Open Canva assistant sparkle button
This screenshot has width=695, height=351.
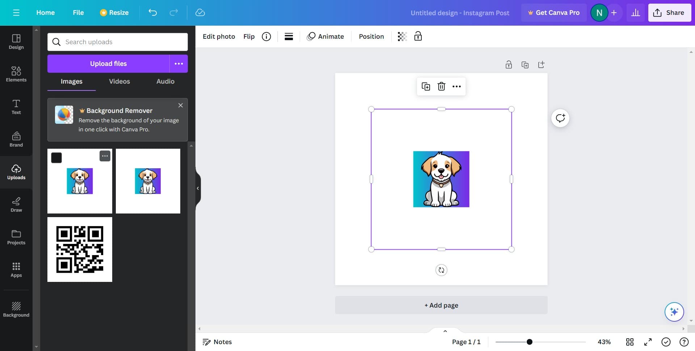pyautogui.click(x=674, y=312)
